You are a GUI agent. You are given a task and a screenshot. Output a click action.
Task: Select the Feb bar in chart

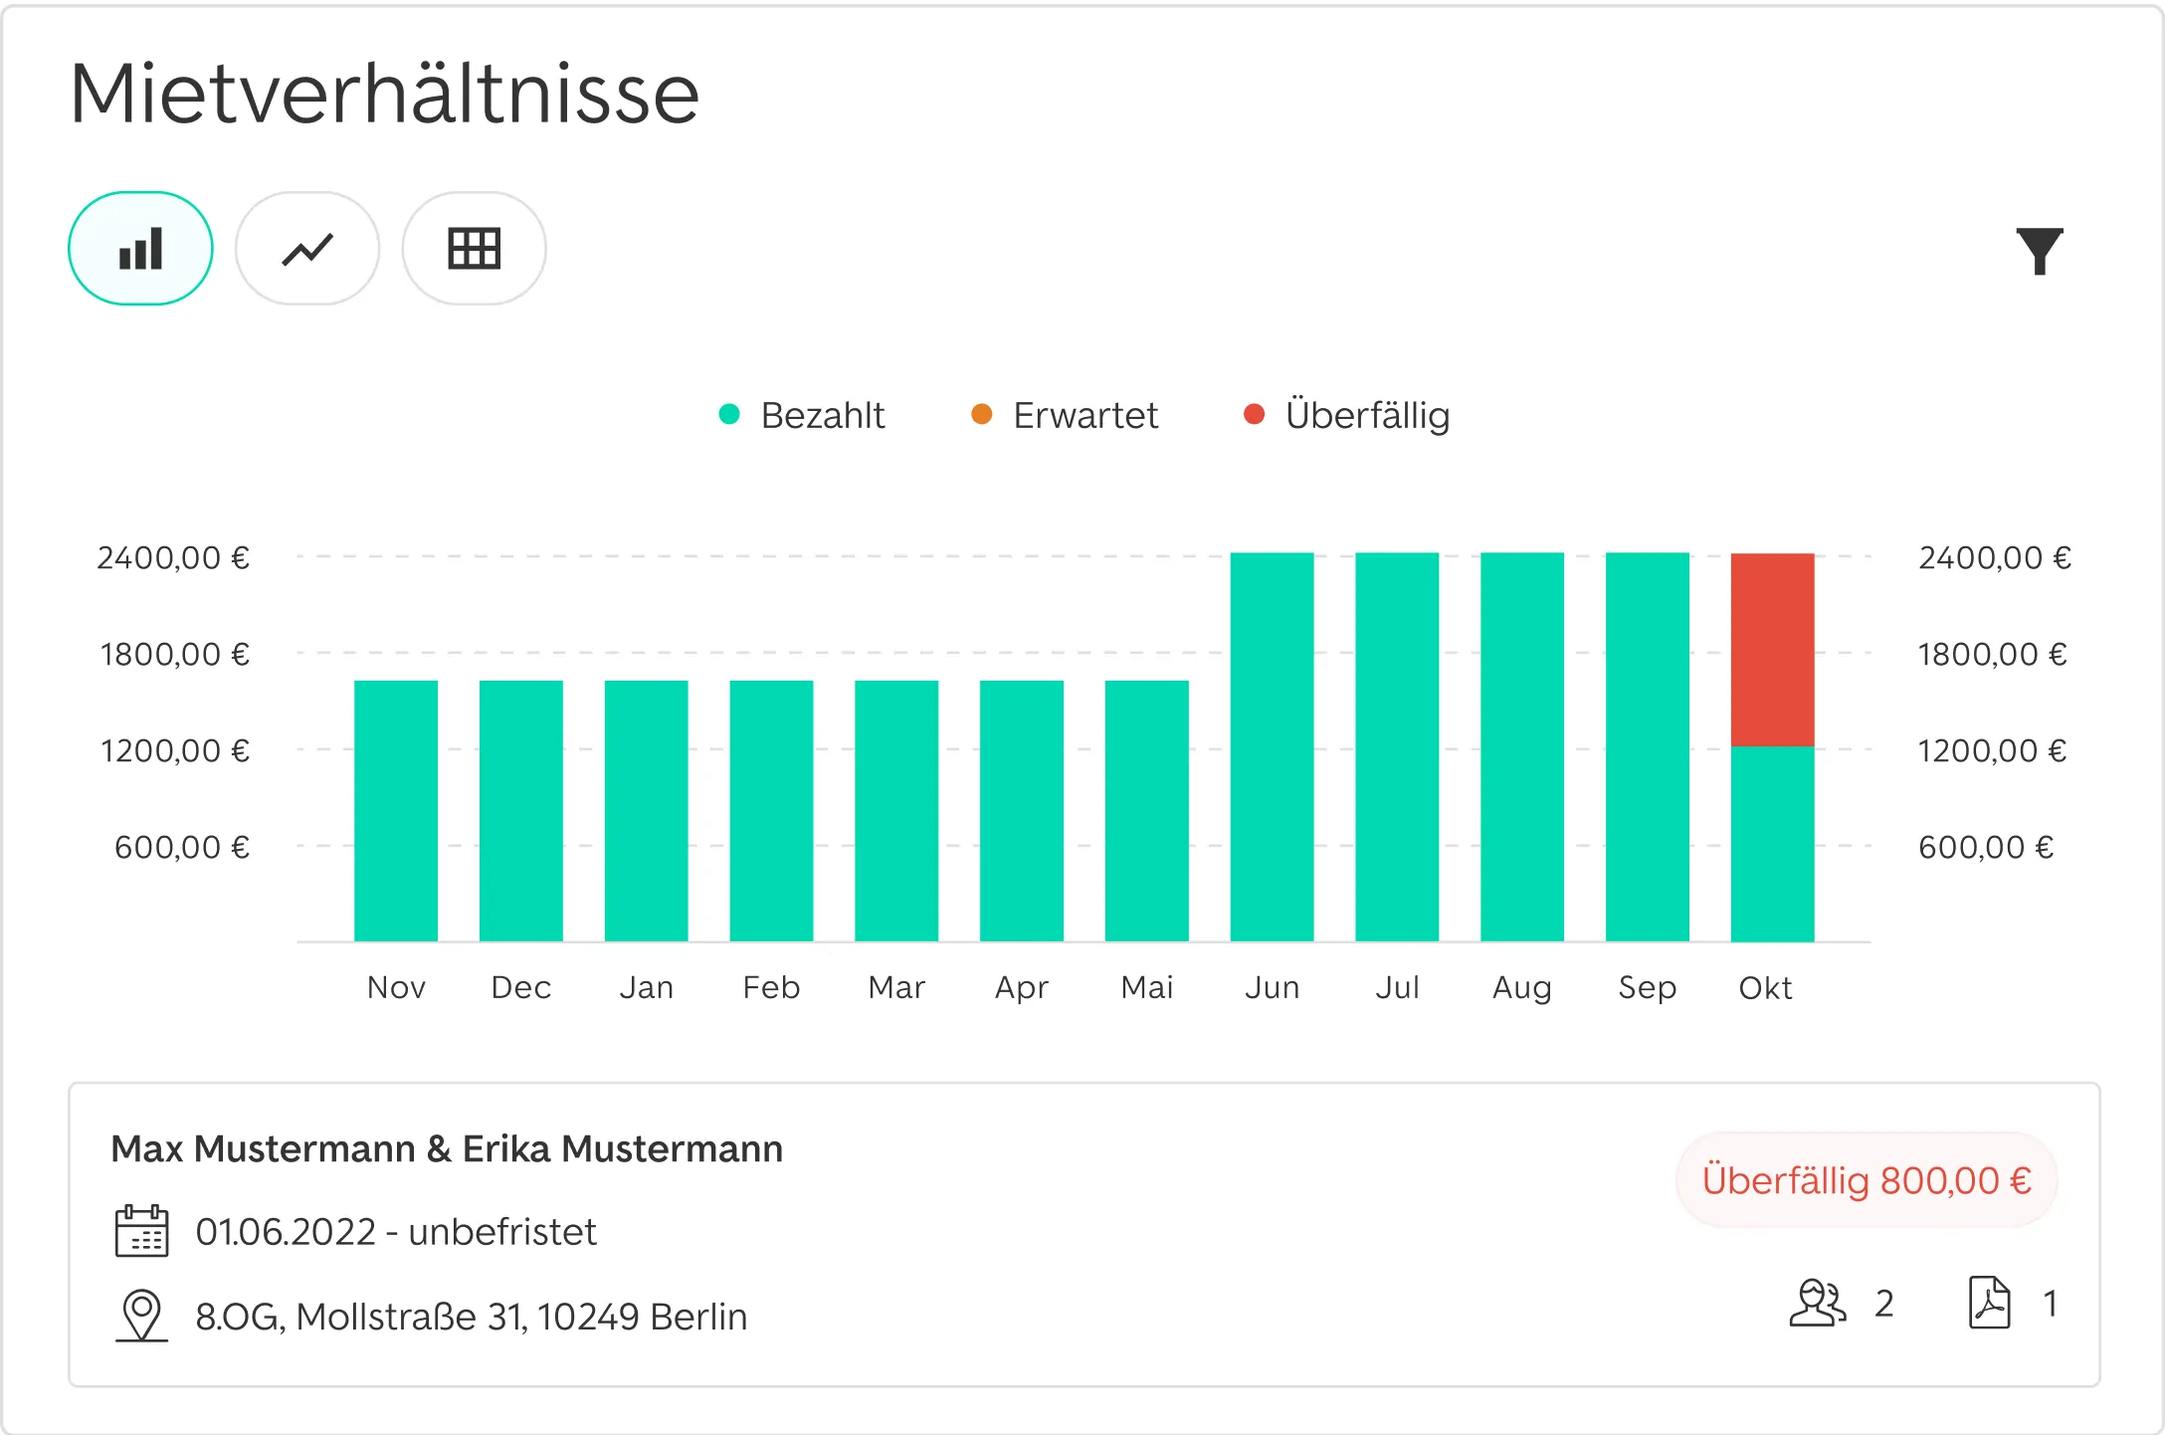771,811
